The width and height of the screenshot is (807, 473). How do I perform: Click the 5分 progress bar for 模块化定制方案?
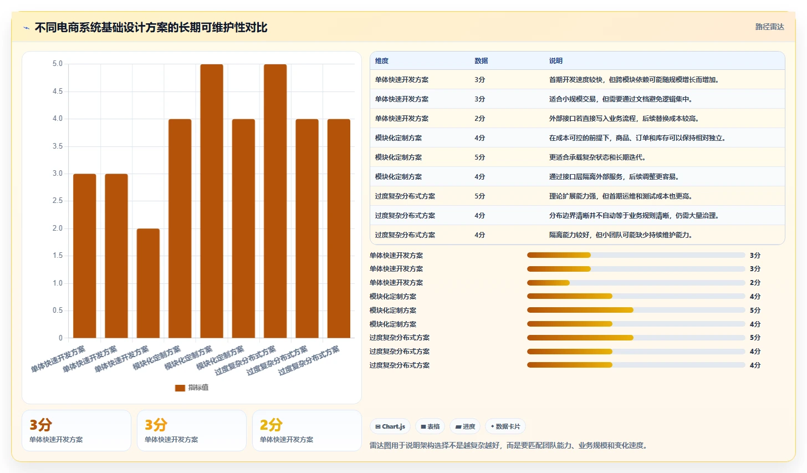[636, 310]
